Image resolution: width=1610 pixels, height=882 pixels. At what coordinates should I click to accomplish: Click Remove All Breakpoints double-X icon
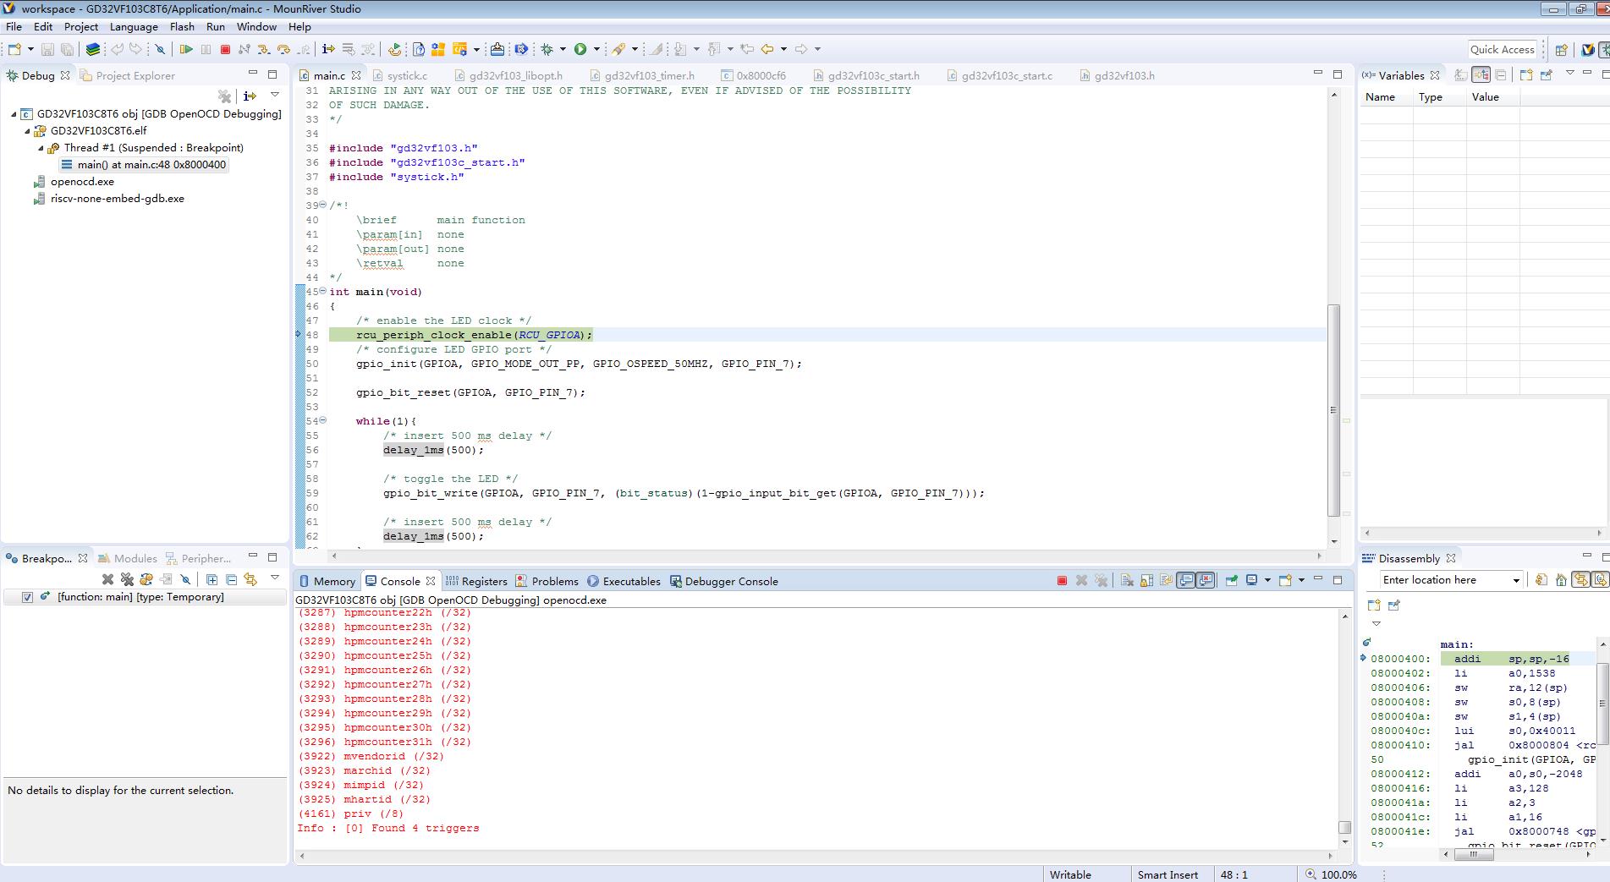pyautogui.click(x=127, y=579)
